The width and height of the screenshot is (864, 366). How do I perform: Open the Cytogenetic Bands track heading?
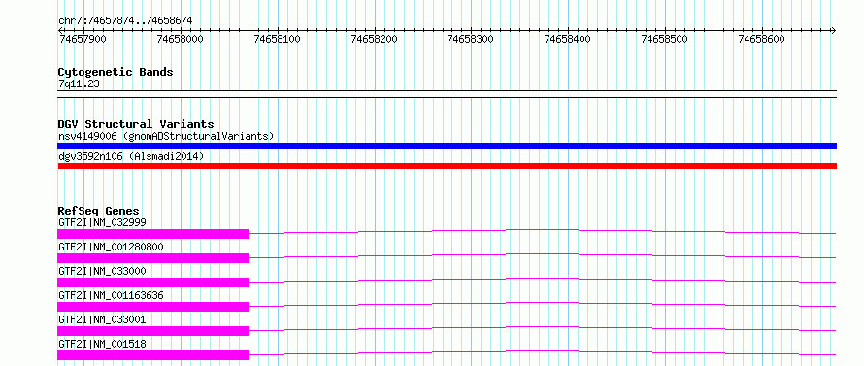point(116,72)
